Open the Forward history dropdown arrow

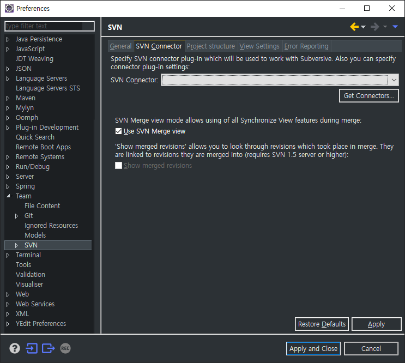pos(385,27)
